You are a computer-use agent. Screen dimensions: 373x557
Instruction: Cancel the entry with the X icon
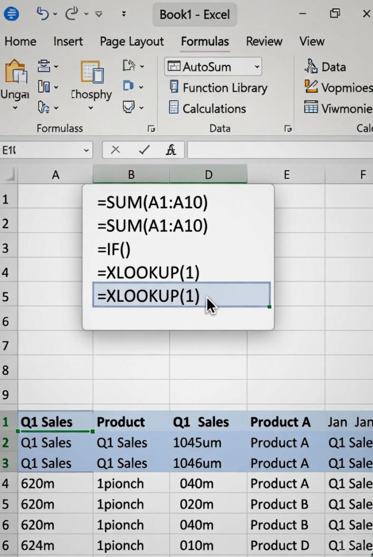115,150
